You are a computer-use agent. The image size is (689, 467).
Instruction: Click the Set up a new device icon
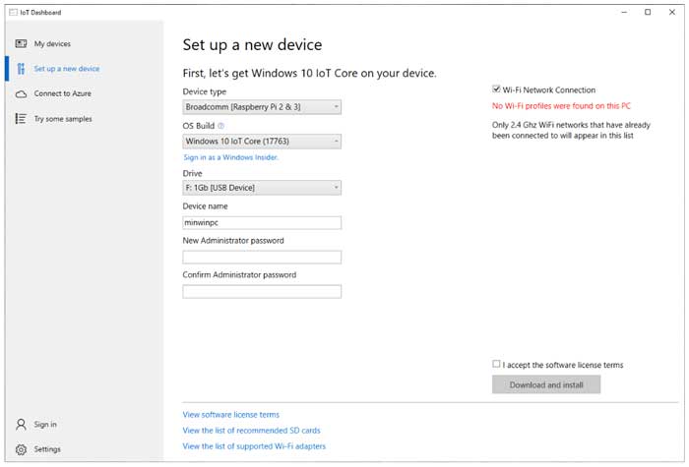(21, 69)
